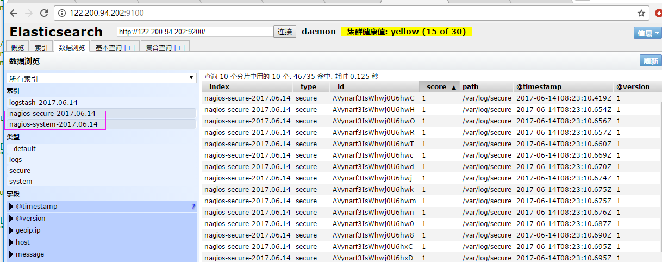This screenshot has width=662, height=262.
Task: Open the 所有索引 index dropdown
Action: tap(101, 78)
